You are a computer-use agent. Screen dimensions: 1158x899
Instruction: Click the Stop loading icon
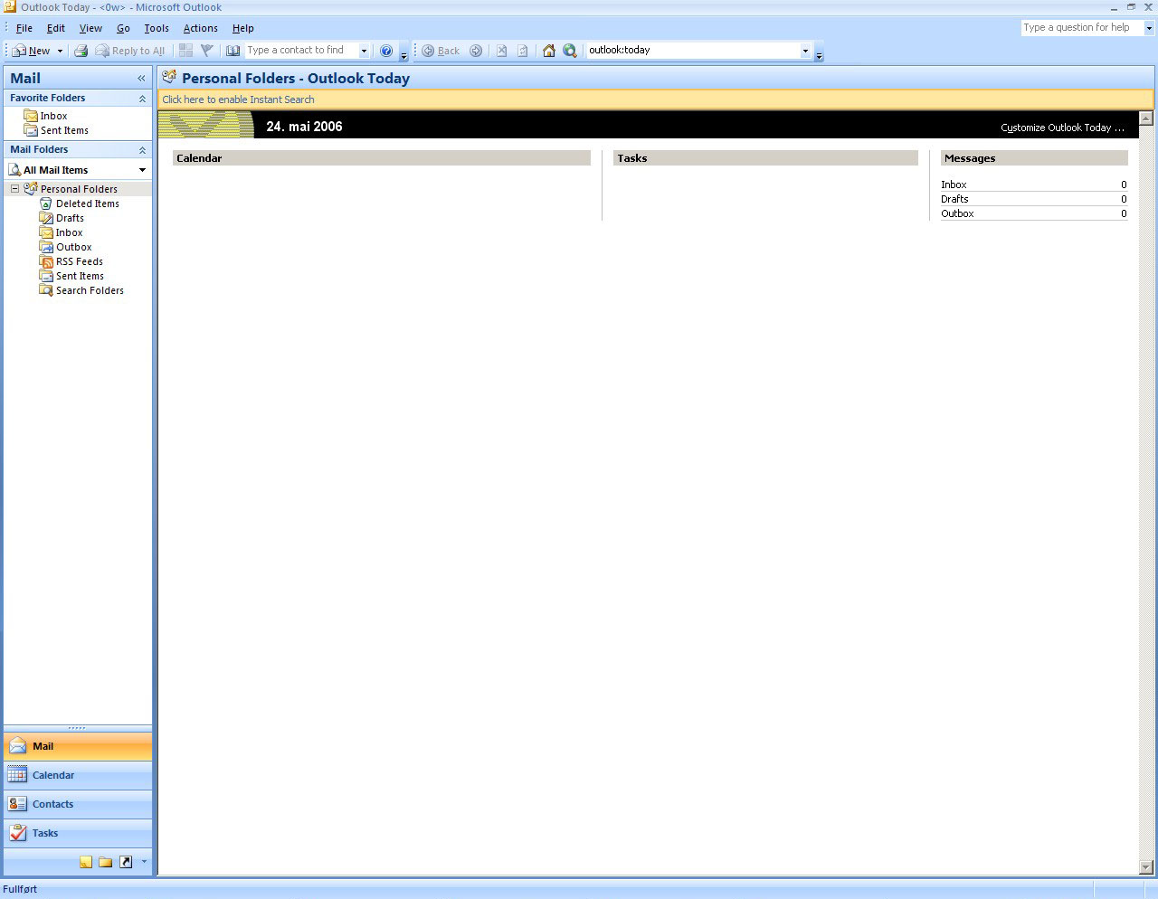coord(501,51)
